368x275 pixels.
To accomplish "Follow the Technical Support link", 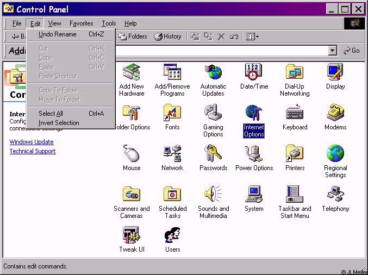I will [x=33, y=151].
